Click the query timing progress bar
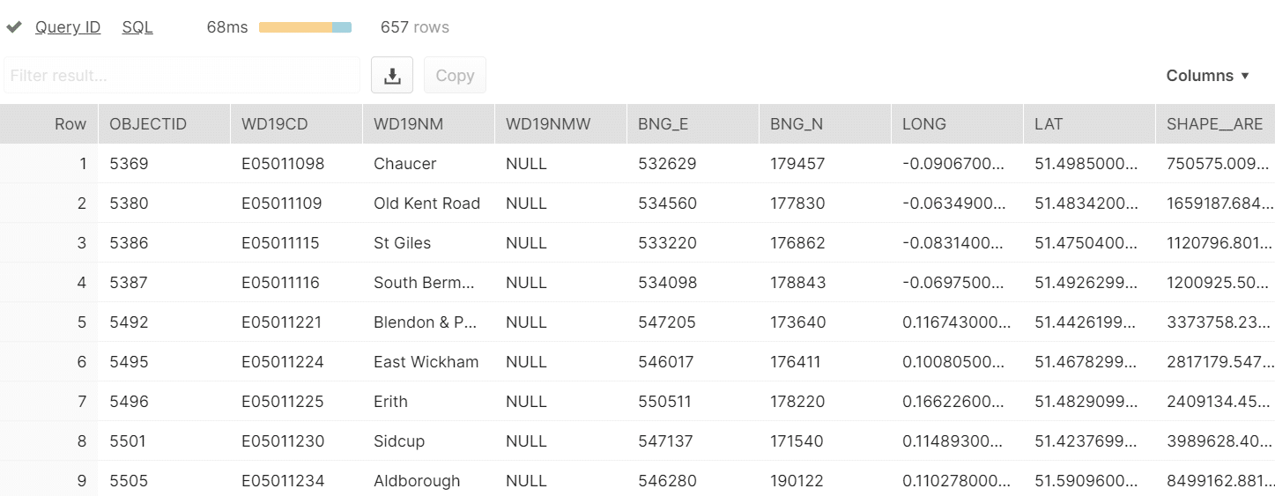 [305, 27]
